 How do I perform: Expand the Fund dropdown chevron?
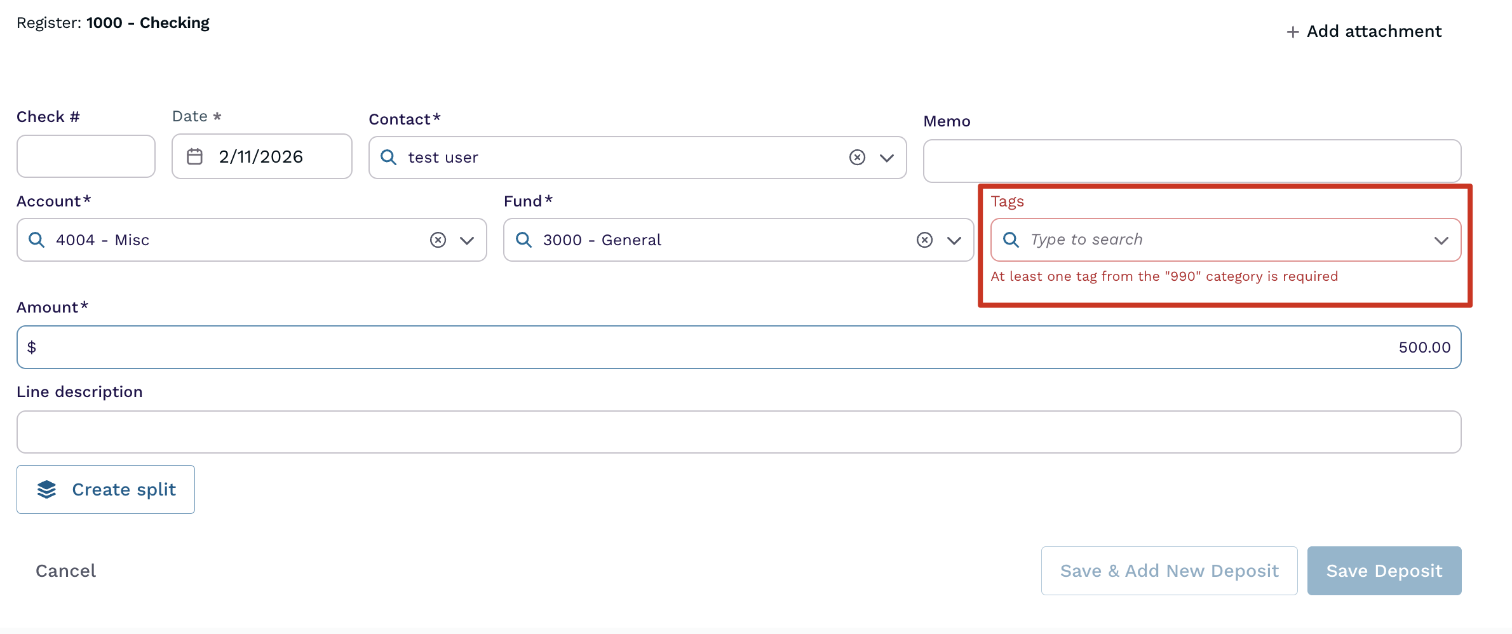coord(954,240)
